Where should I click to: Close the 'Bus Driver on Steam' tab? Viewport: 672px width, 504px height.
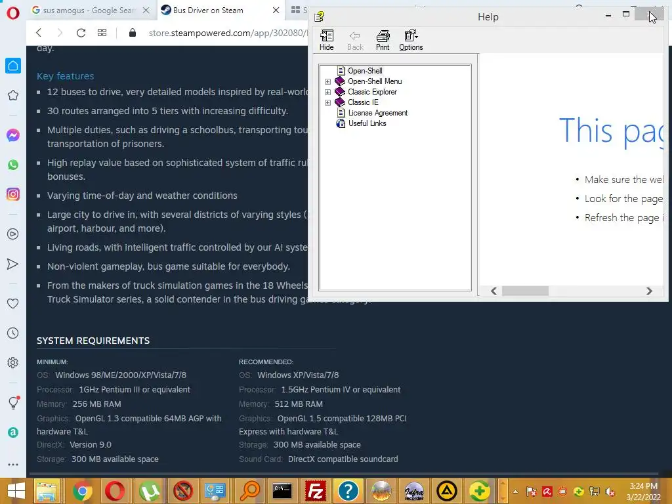coord(276,10)
